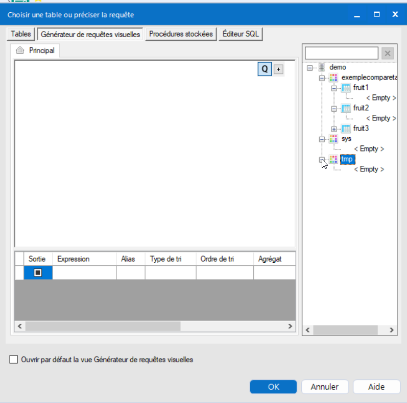Image resolution: width=407 pixels, height=403 pixels.
Task: Switch to Éditeur SQL tab
Action: click(241, 34)
